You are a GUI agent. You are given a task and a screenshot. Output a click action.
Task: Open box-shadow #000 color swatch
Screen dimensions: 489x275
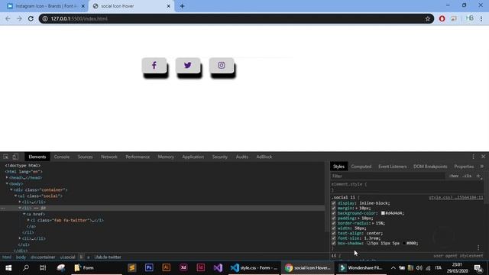(404, 243)
